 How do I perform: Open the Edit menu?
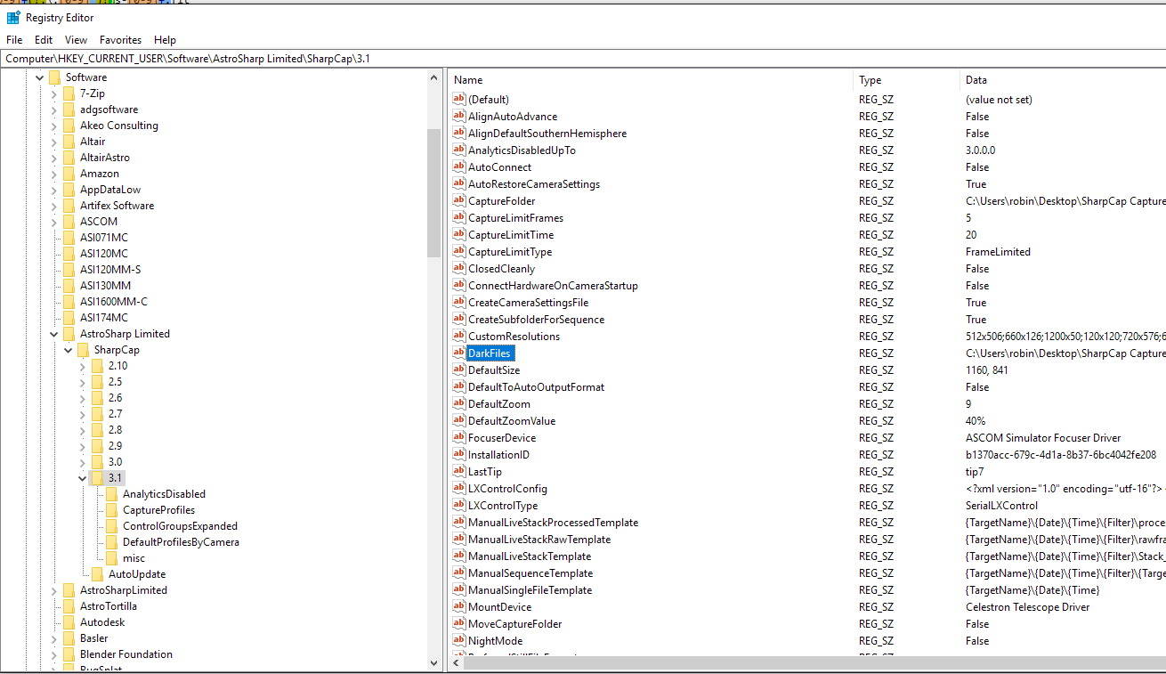click(44, 40)
